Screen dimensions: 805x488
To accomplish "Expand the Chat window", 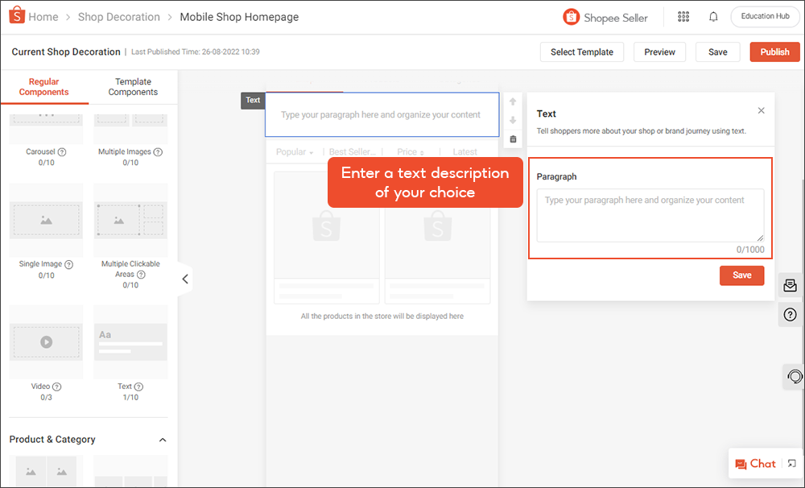I will tap(792, 464).
